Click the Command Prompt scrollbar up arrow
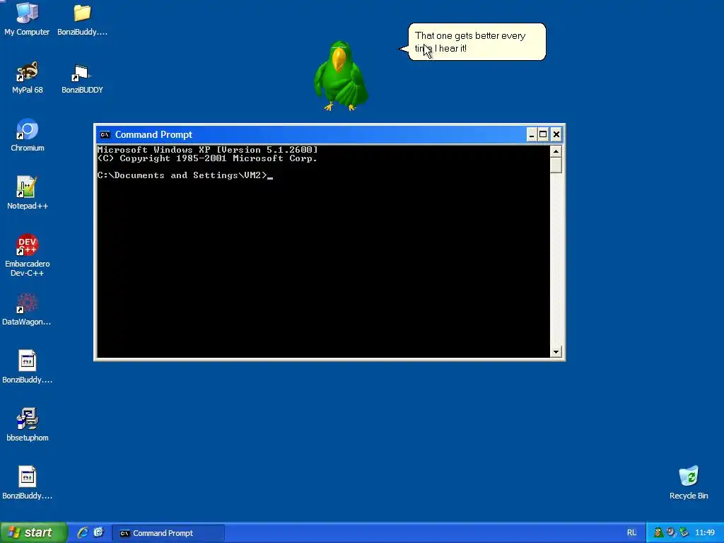The width and height of the screenshot is (724, 543). click(556, 151)
